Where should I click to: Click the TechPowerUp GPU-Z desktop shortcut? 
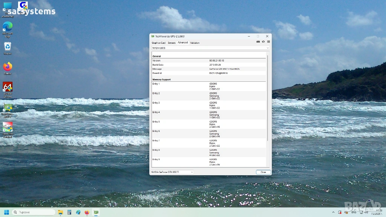[8, 108]
